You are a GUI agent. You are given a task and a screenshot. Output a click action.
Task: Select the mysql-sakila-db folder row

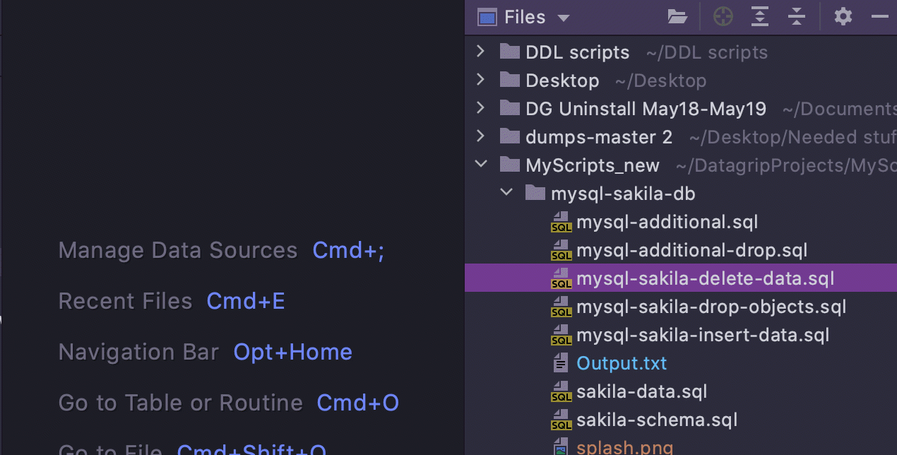point(681,193)
